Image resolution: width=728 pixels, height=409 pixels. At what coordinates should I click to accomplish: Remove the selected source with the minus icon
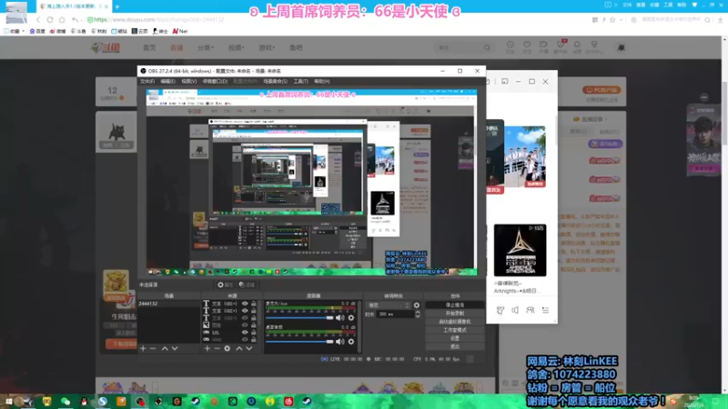click(217, 348)
